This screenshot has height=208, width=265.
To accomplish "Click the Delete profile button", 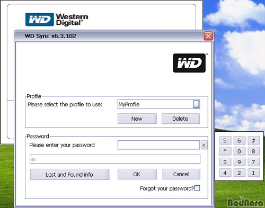I will [x=181, y=119].
